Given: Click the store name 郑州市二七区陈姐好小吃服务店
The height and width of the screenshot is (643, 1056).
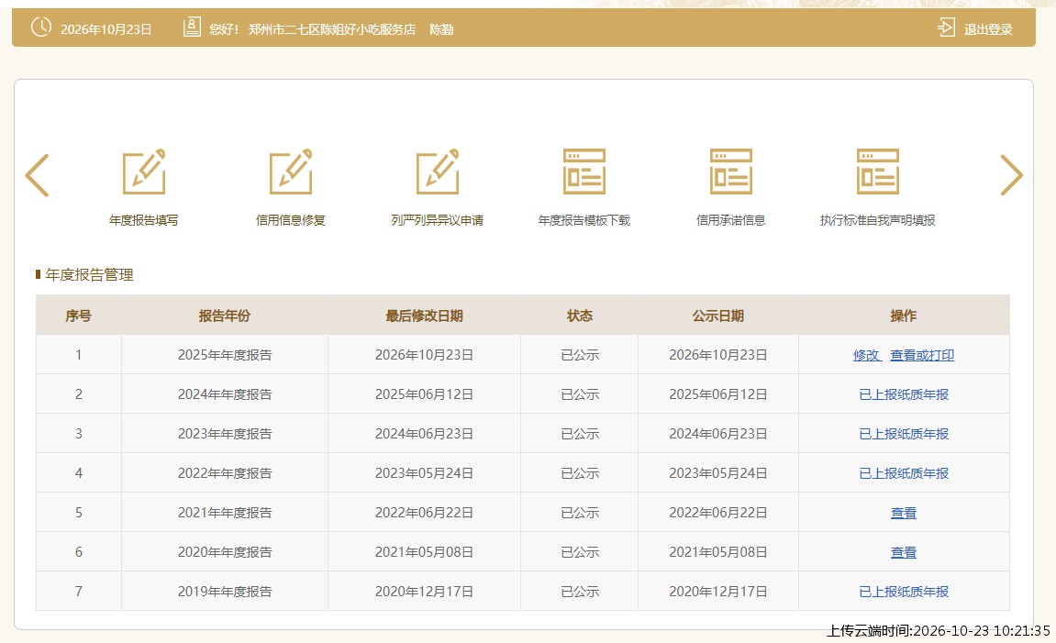Looking at the screenshot, I should pyautogui.click(x=332, y=29).
